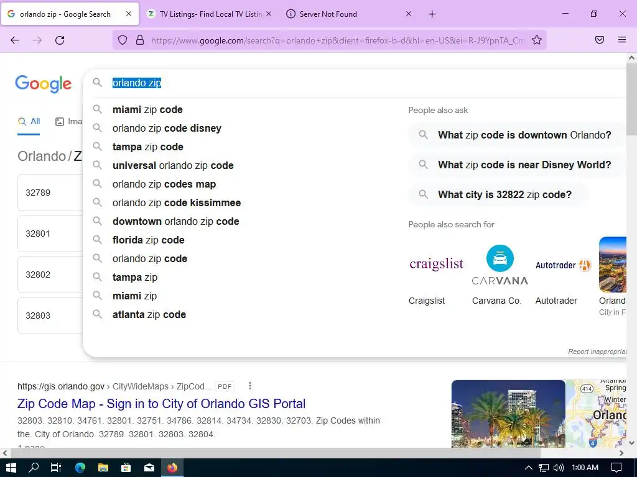Image resolution: width=637 pixels, height=477 pixels.
Task: Choose suggestion florida zip code
Action: tap(148, 240)
